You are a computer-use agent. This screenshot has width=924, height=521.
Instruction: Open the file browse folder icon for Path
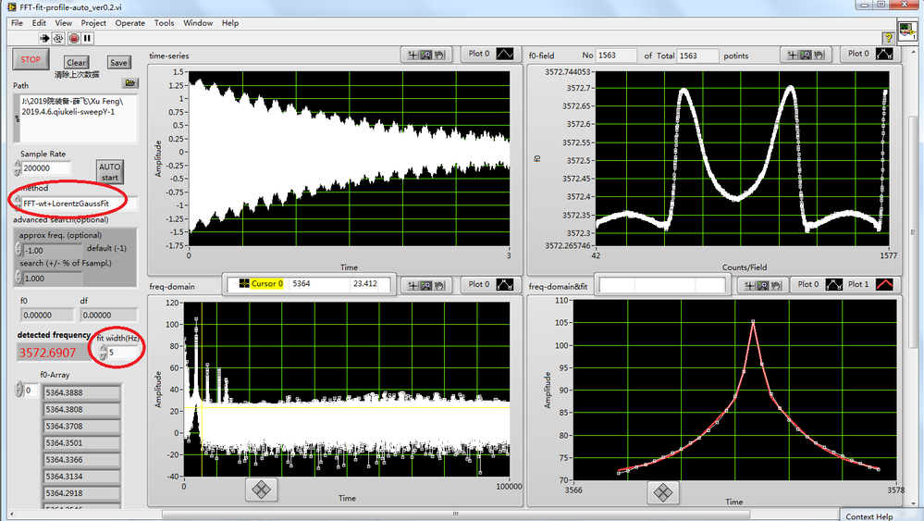tap(130, 83)
